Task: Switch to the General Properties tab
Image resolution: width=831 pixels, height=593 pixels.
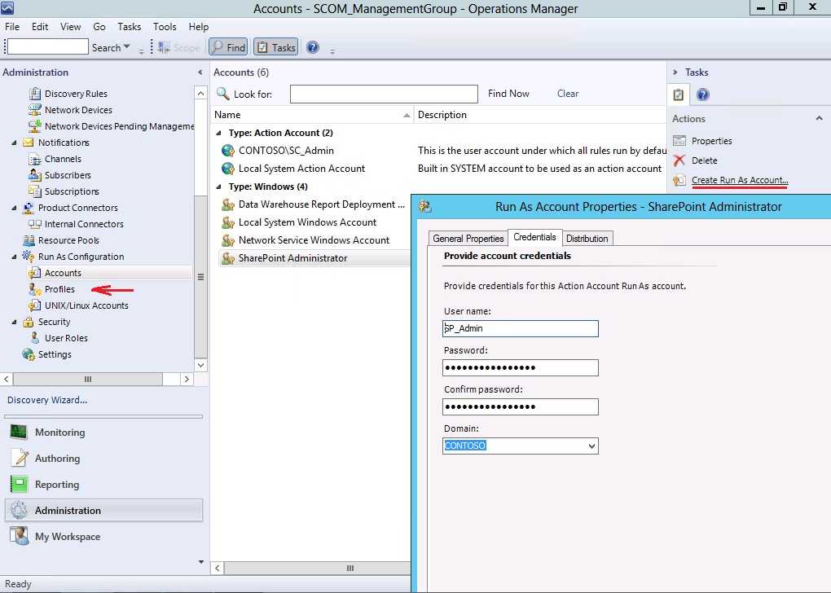Action: coord(468,239)
